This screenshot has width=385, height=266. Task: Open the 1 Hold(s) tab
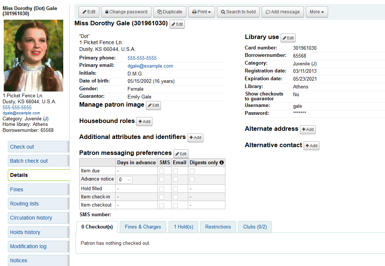(183, 227)
